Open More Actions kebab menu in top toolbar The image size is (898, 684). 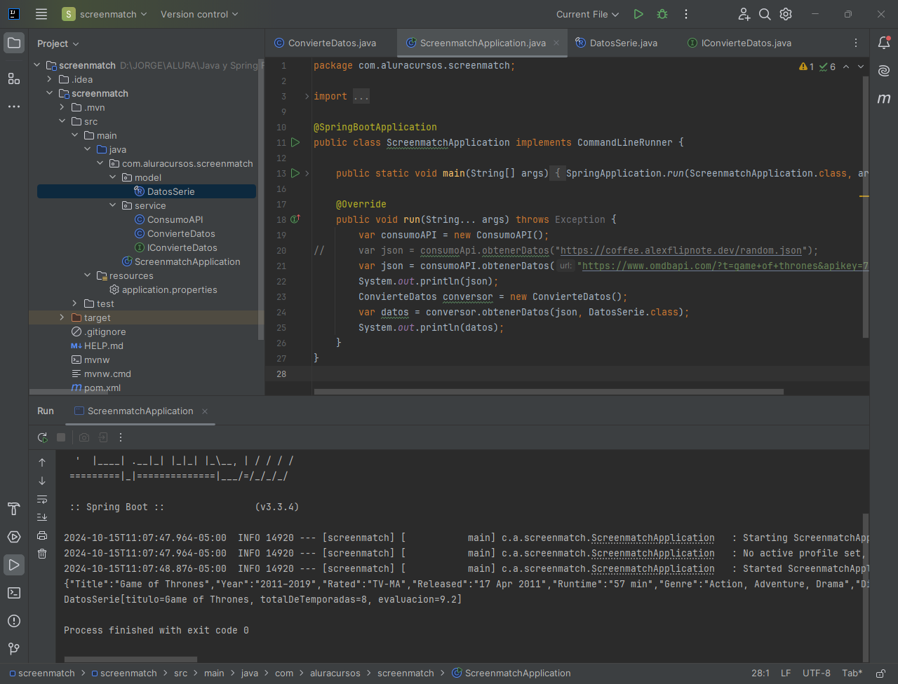686,14
